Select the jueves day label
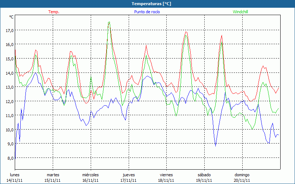Image resolution: width=295 pixels, height=184 pixels. 129,174
